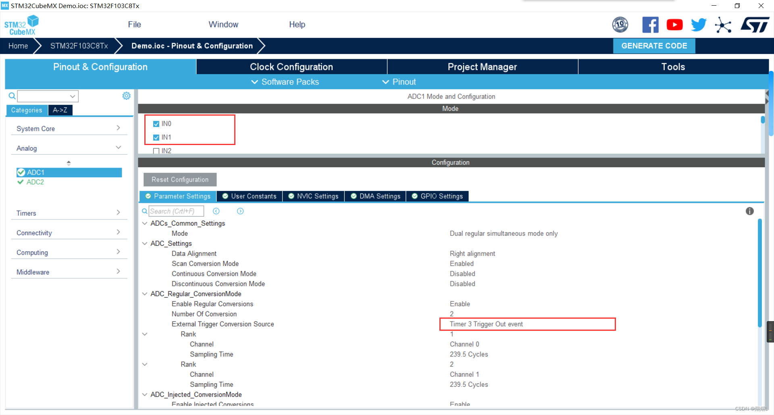Switch to Clock Configuration tab
The image size is (774, 415).
pos(291,67)
